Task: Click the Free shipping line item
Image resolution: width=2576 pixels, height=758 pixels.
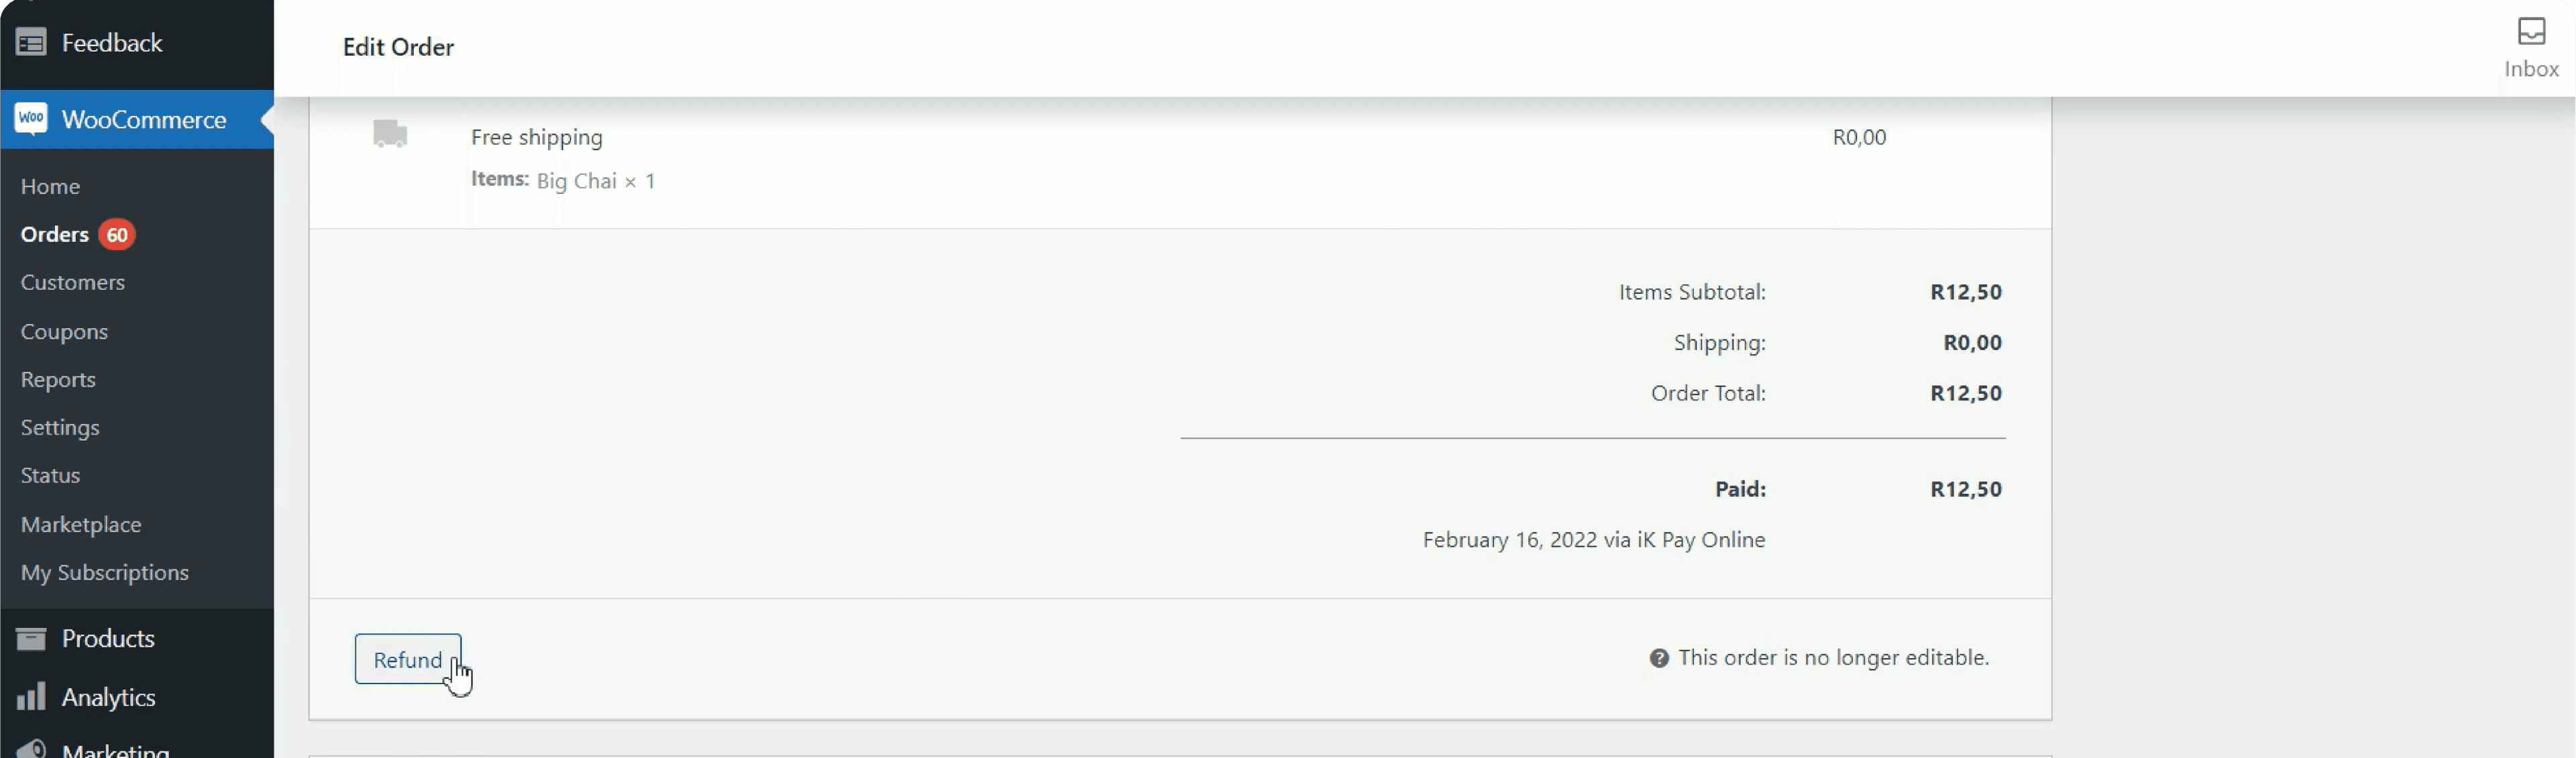Action: click(x=537, y=137)
